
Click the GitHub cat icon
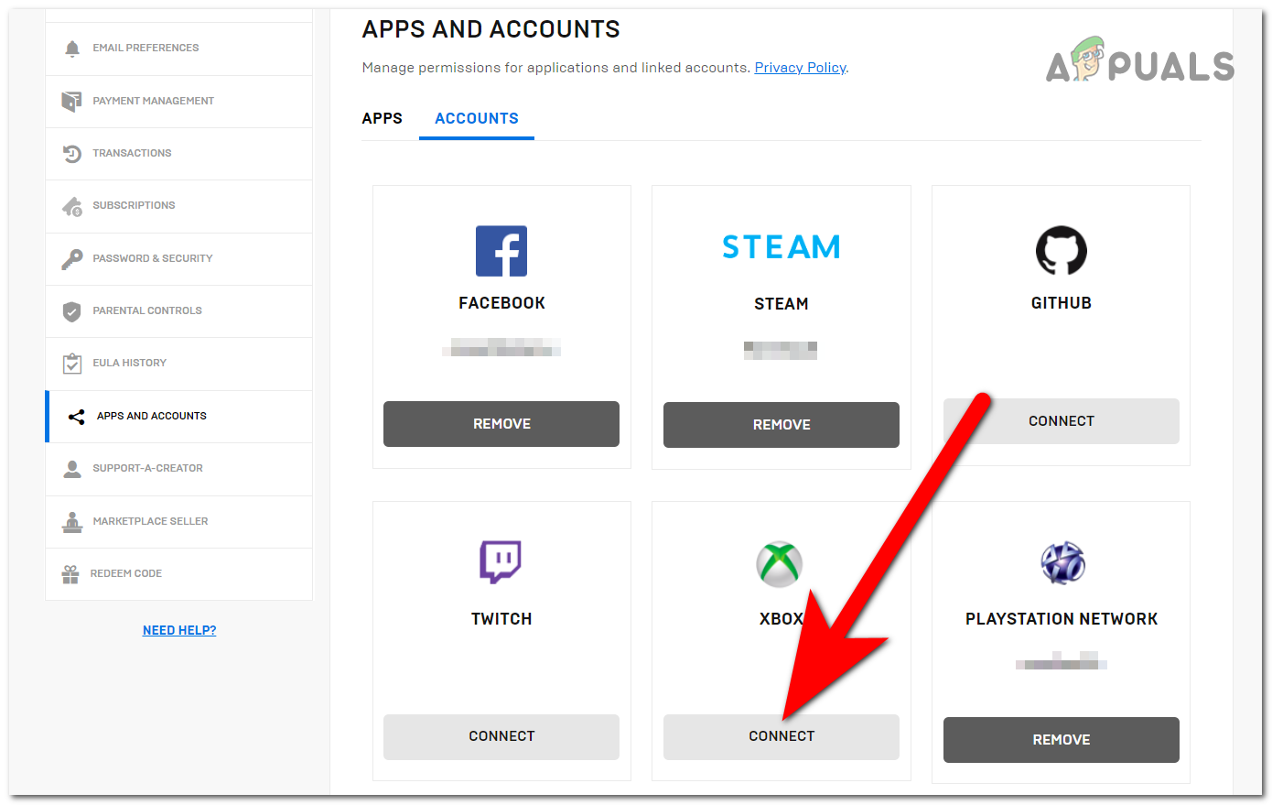coord(1061,250)
